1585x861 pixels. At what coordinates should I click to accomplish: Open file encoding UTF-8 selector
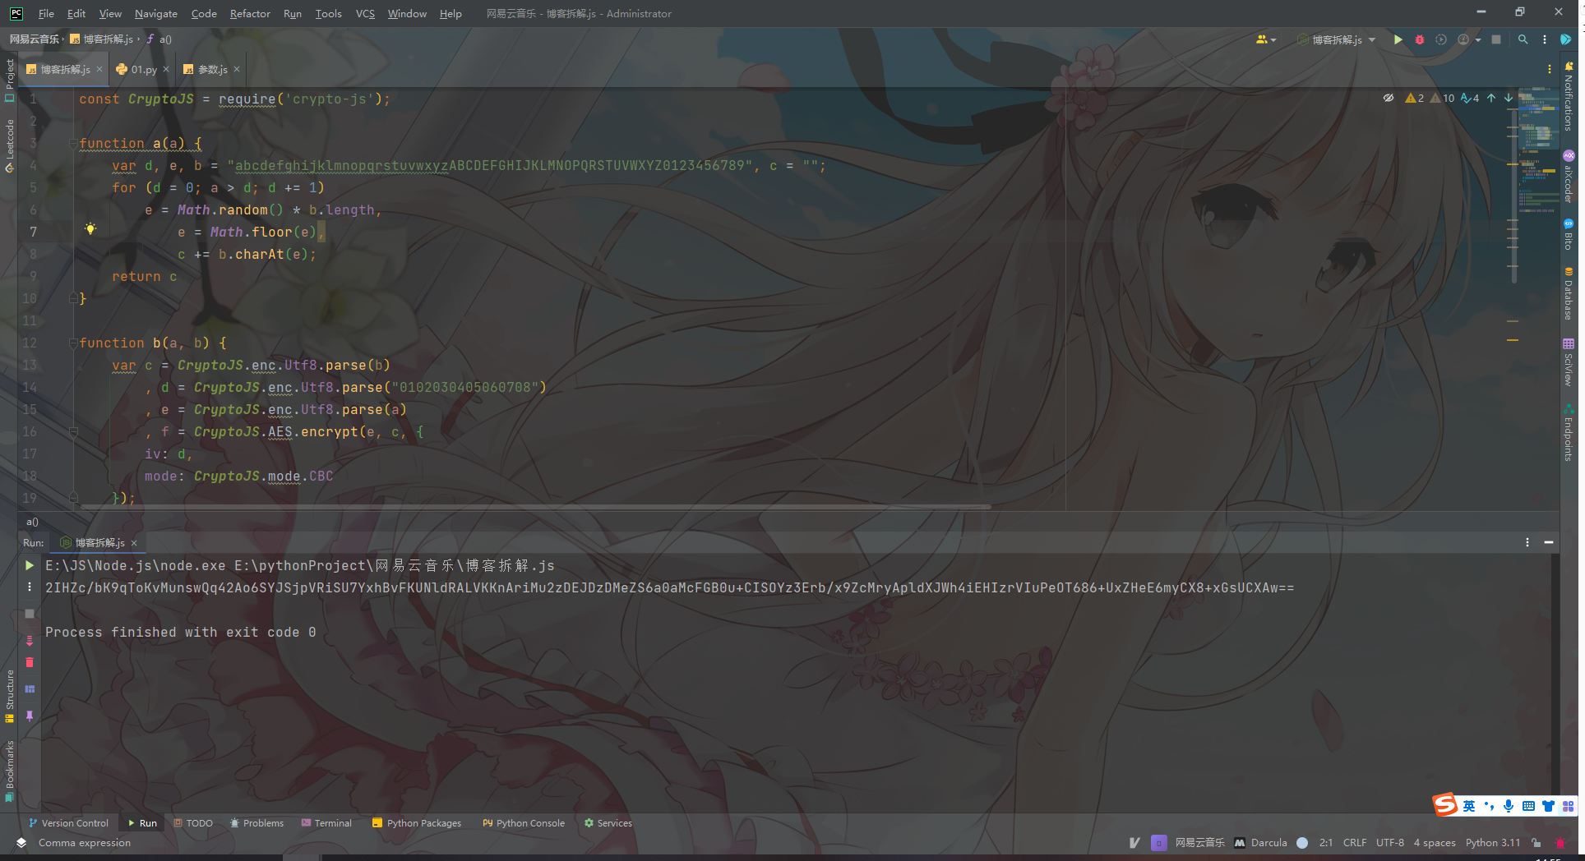tap(1390, 843)
